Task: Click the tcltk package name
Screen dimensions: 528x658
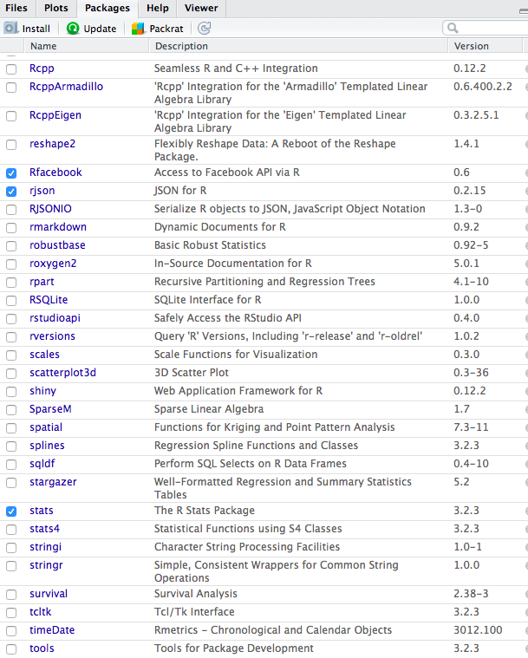Action: (x=40, y=612)
